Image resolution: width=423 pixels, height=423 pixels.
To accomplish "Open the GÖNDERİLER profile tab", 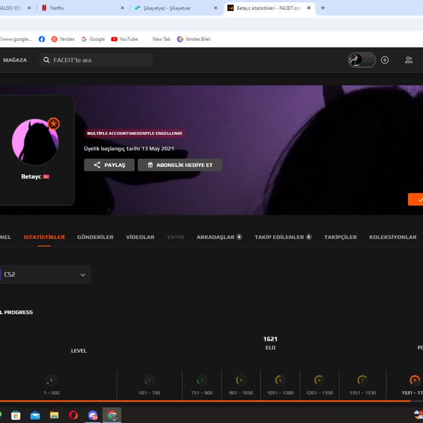I will tap(95, 237).
